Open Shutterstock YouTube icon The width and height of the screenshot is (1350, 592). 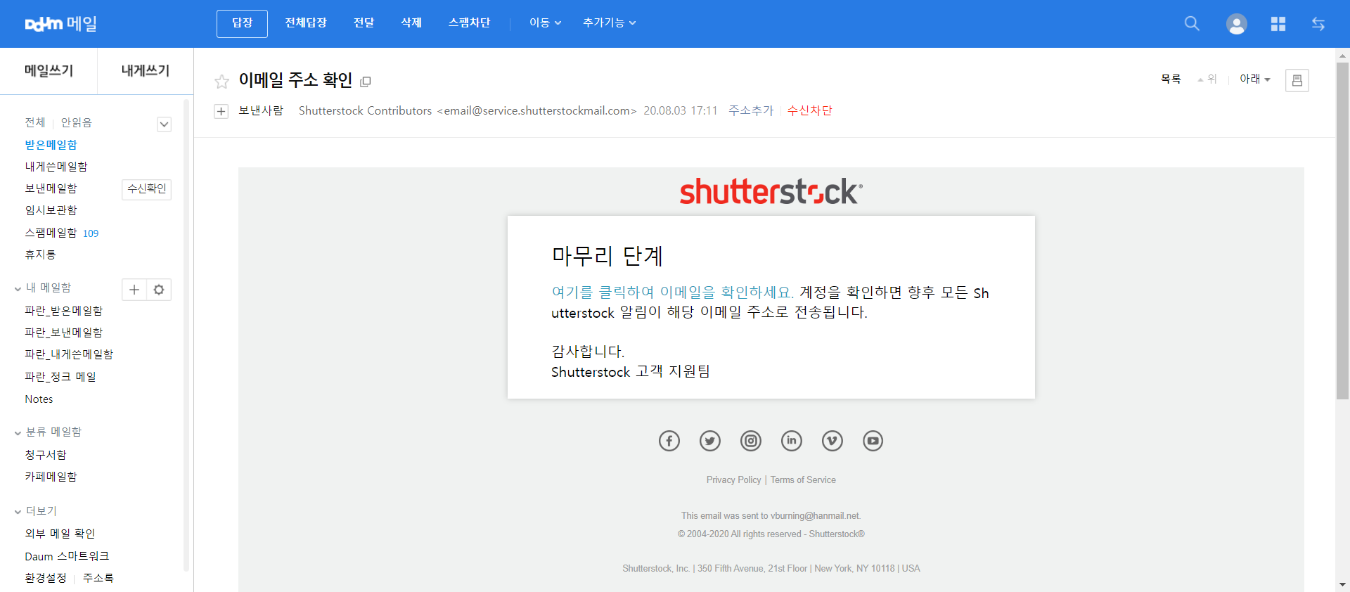(x=873, y=441)
